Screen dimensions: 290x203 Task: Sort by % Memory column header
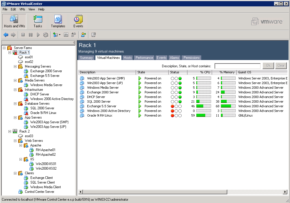coord(224,72)
